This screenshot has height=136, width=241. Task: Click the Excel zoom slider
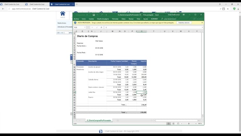coord(189,124)
